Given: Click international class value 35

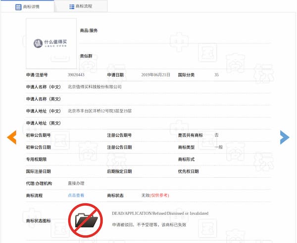Looking at the screenshot, I should pos(216,75).
